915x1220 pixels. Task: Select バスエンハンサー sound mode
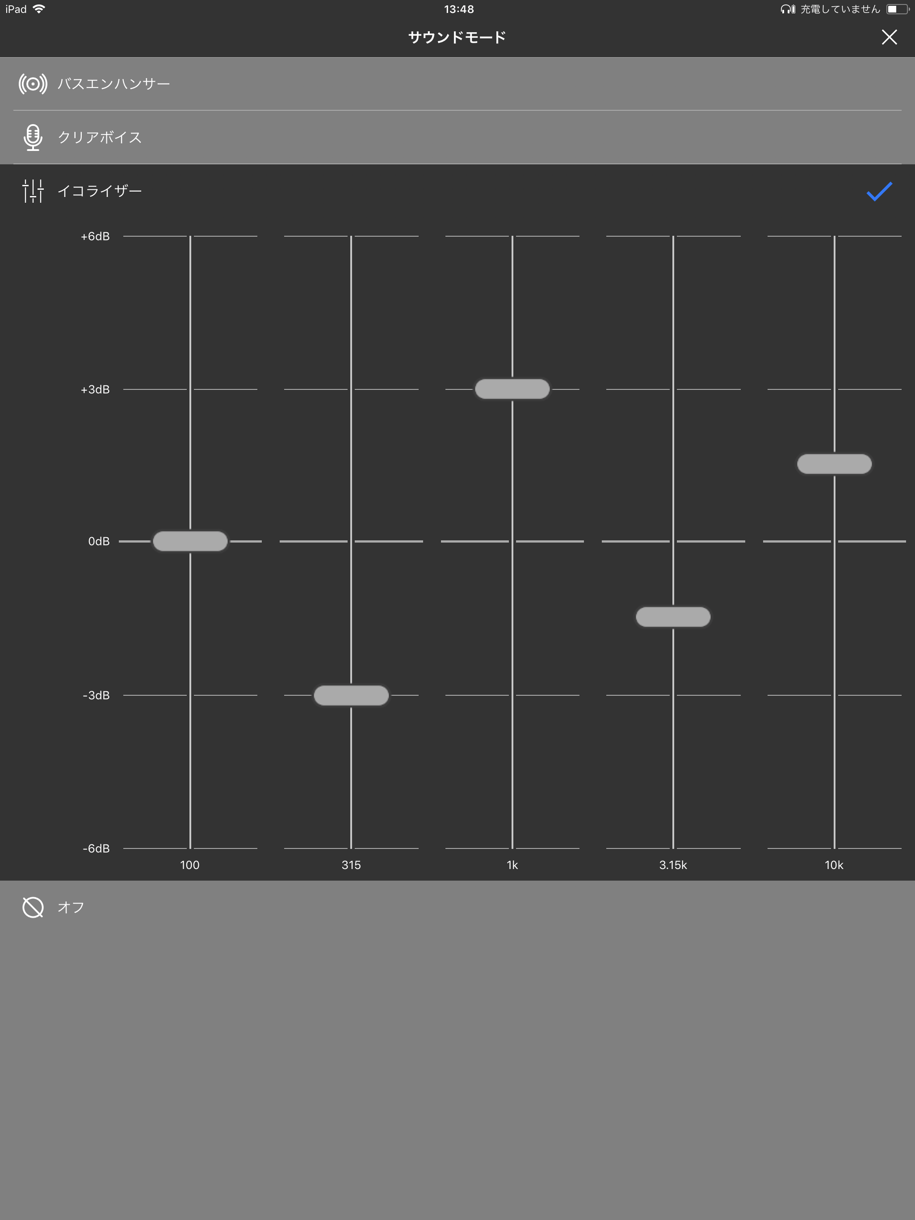tap(113, 84)
